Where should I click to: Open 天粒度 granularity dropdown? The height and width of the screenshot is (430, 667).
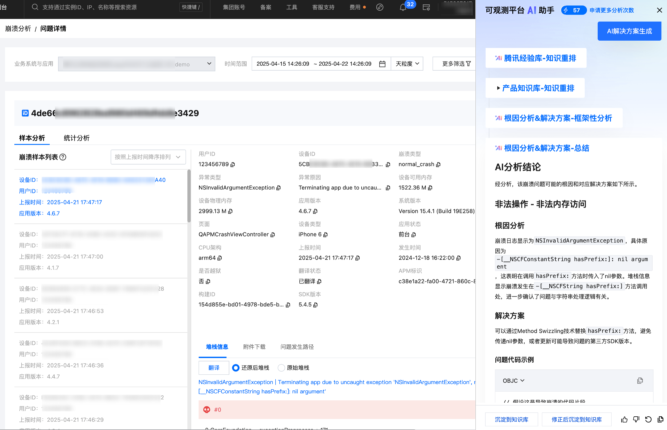tap(407, 64)
